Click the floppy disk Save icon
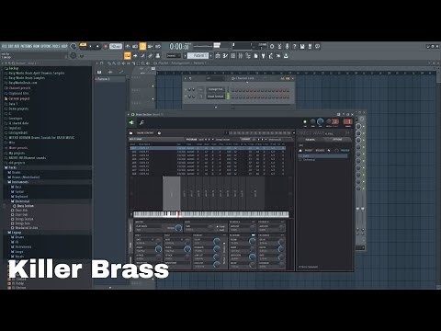This screenshot has width=441, height=331. point(302,46)
